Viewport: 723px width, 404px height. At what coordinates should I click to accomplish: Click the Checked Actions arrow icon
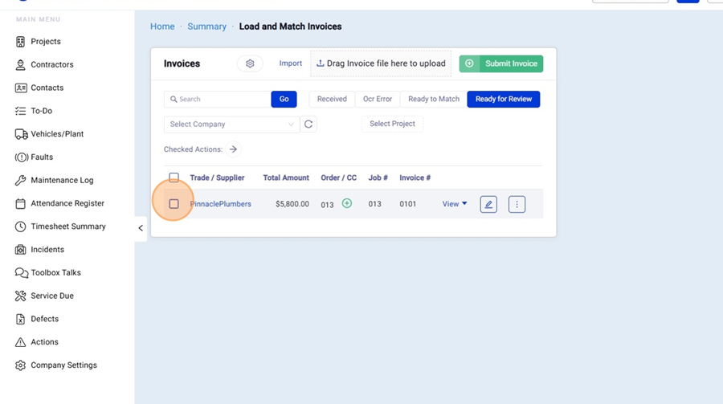pyautogui.click(x=233, y=149)
